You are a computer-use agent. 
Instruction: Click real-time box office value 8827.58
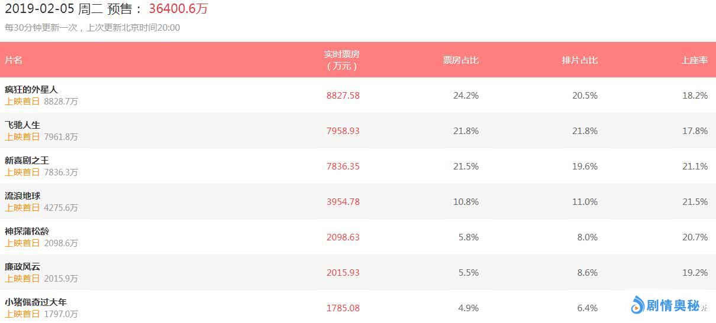point(343,96)
